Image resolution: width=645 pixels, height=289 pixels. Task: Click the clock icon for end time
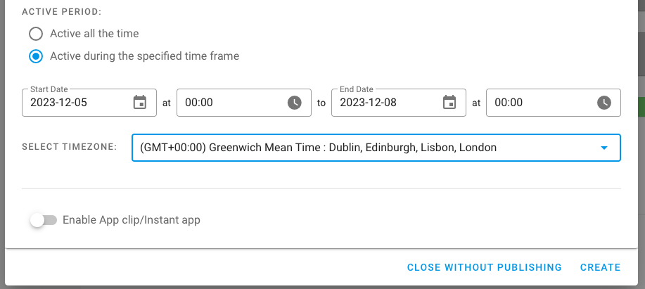coord(604,103)
